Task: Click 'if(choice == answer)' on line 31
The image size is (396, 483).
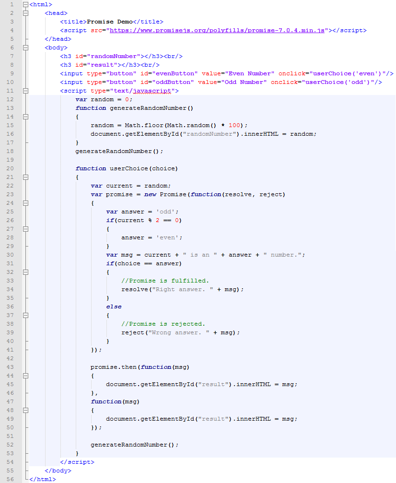Action: tap(144, 263)
